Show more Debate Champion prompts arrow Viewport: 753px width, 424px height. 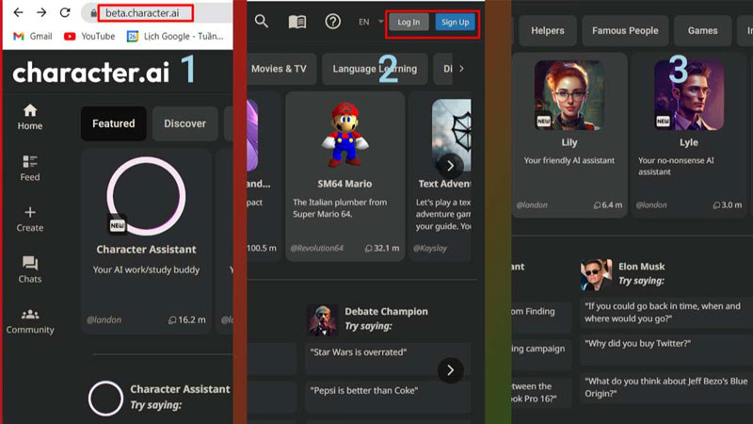click(x=451, y=369)
